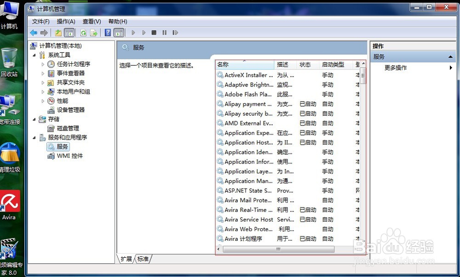Sort services by 启动类型 column header
The image size is (460, 277).
click(x=336, y=65)
